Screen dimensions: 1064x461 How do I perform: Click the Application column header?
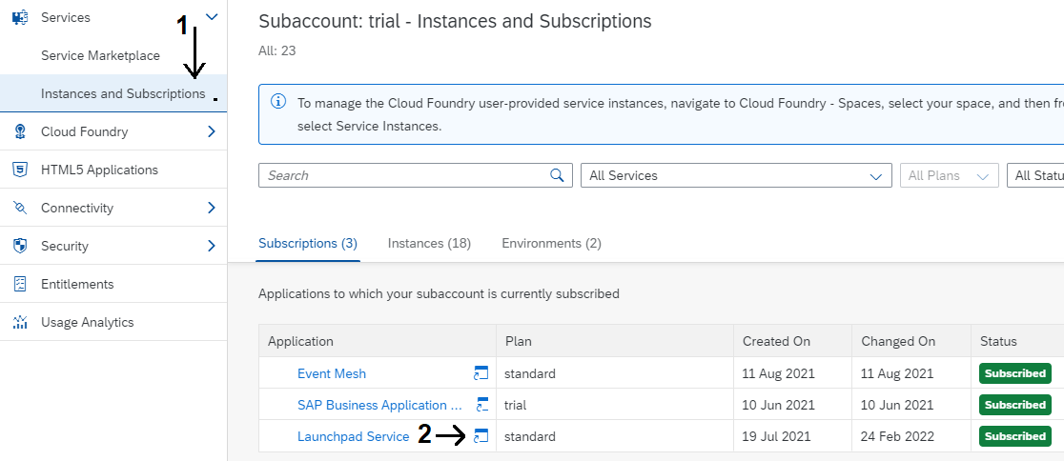click(x=378, y=341)
